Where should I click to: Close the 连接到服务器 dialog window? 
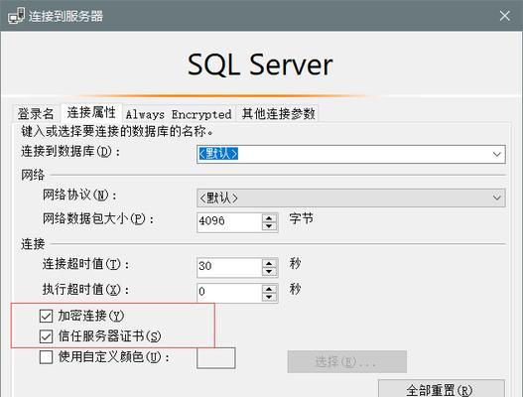coord(505,15)
